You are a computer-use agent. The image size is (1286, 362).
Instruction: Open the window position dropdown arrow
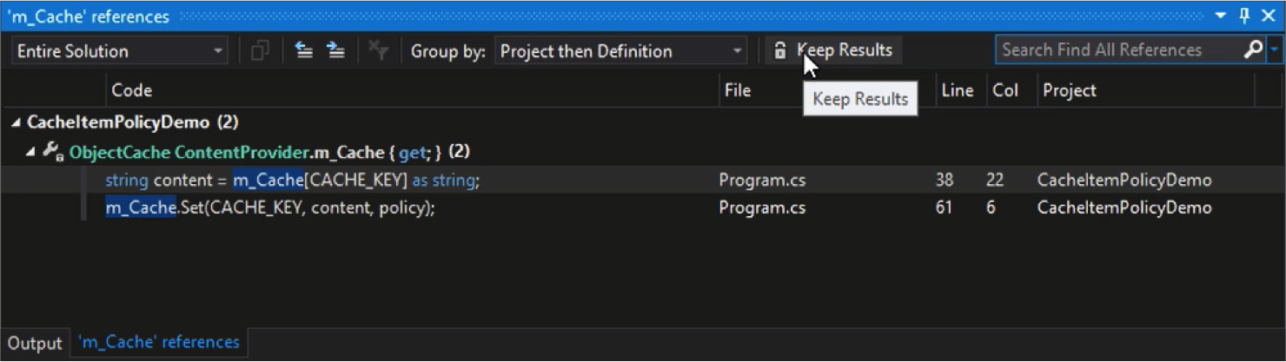1220,16
